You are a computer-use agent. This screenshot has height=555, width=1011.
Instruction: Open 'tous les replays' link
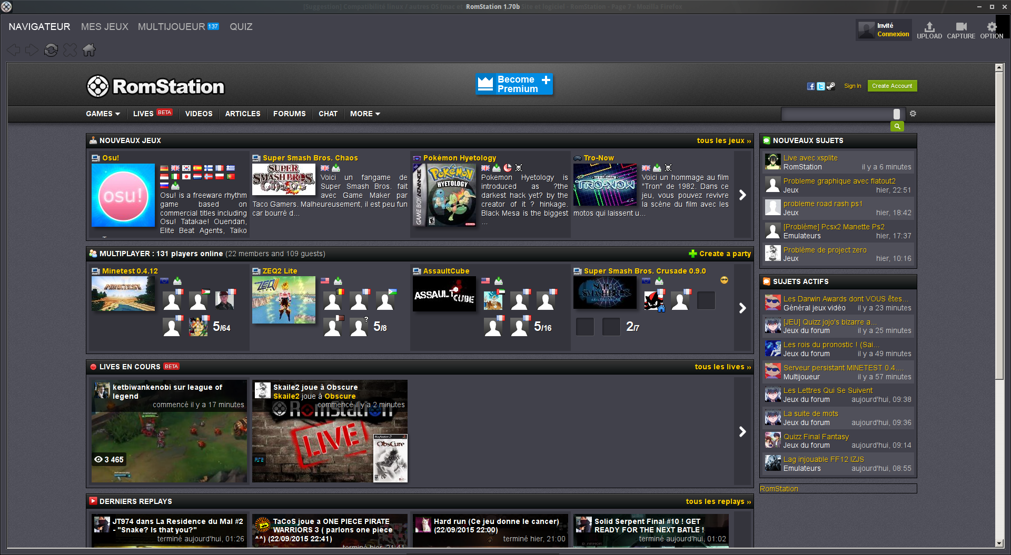click(719, 501)
